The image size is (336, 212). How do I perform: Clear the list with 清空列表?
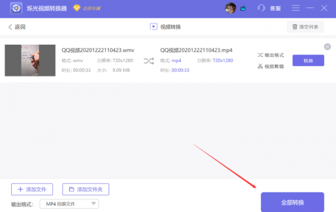[x=305, y=27]
